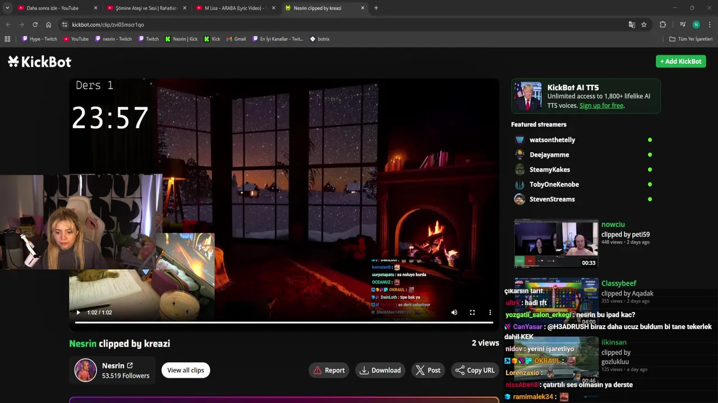Image resolution: width=718 pixels, height=403 pixels.
Task: Go to browser home page
Action: 49,25
